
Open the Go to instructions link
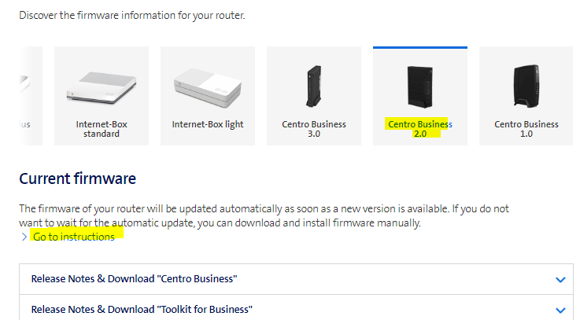click(74, 237)
